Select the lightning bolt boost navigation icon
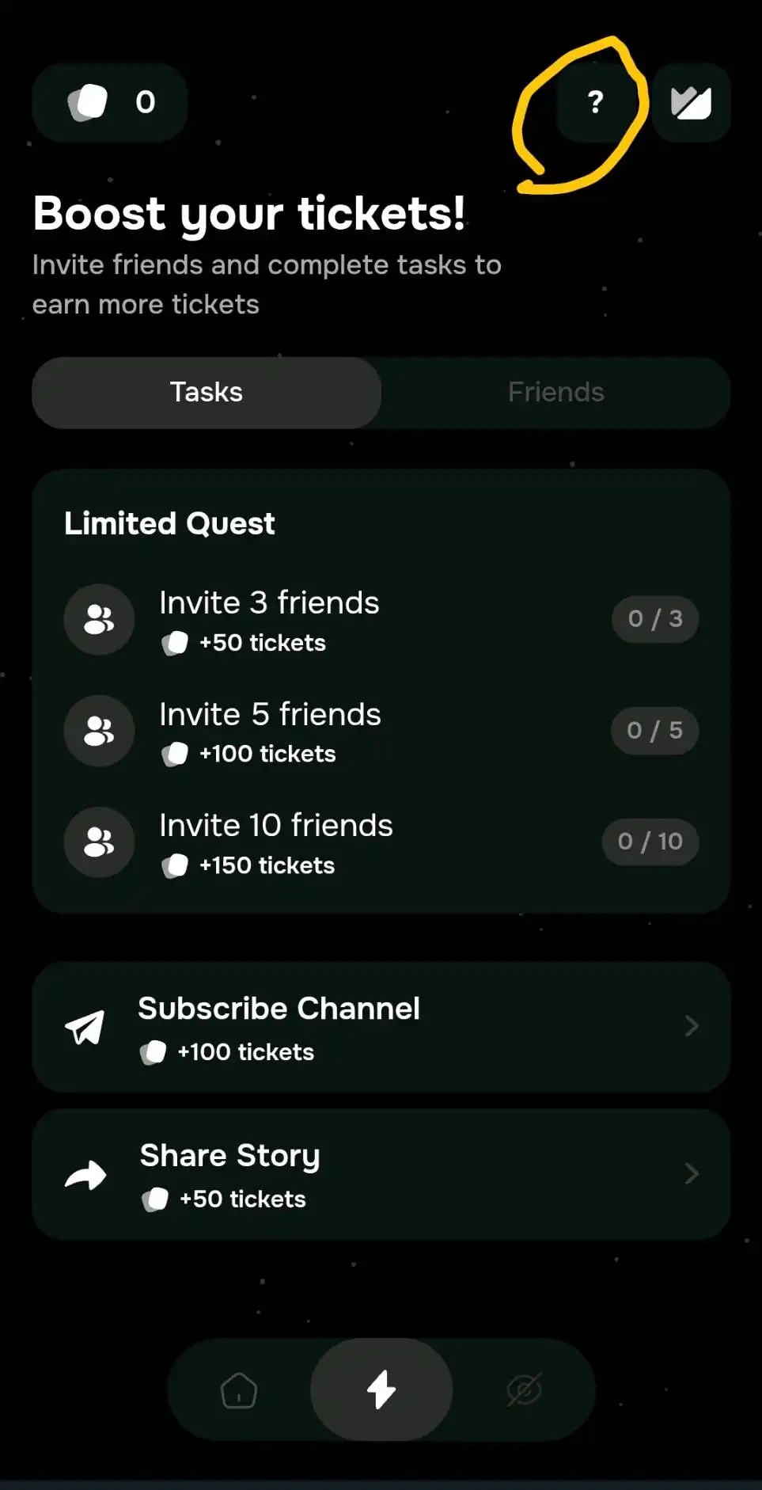The height and width of the screenshot is (1490, 762). pos(381,1389)
